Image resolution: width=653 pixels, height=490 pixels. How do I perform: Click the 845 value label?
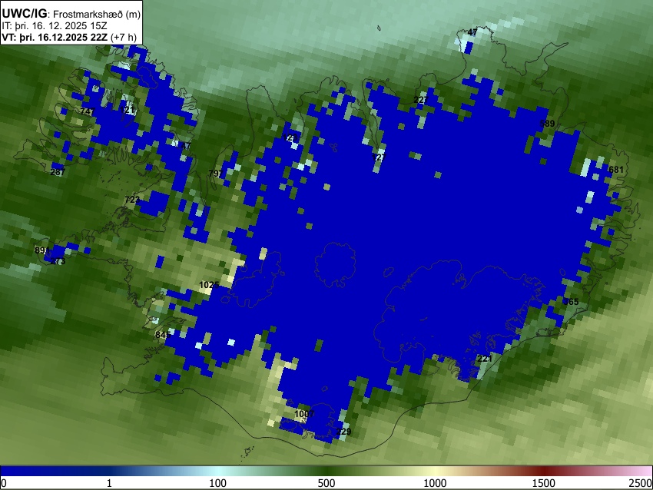162,334
